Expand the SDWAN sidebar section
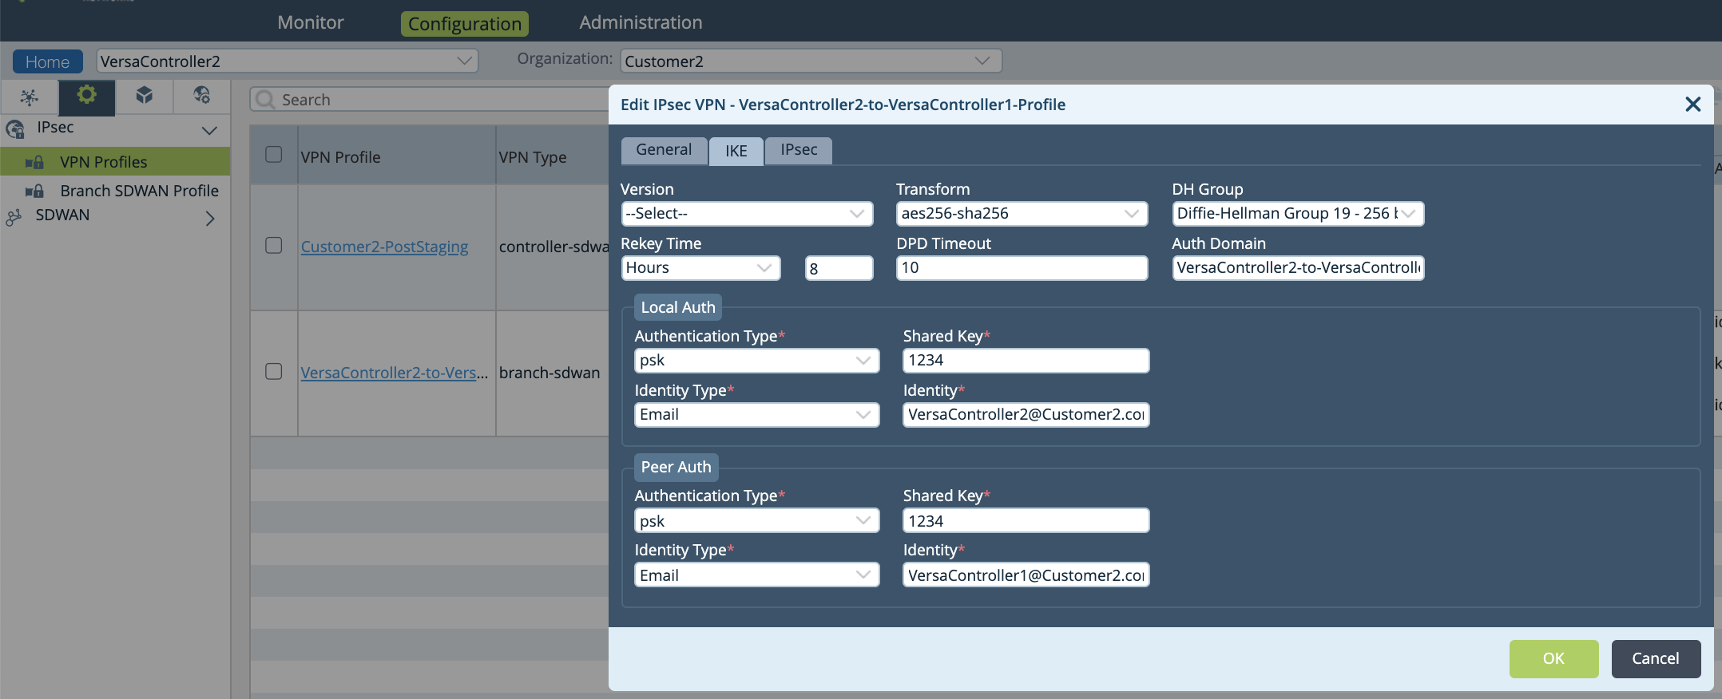This screenshot has height=699, width=1722. coord(210,218)
